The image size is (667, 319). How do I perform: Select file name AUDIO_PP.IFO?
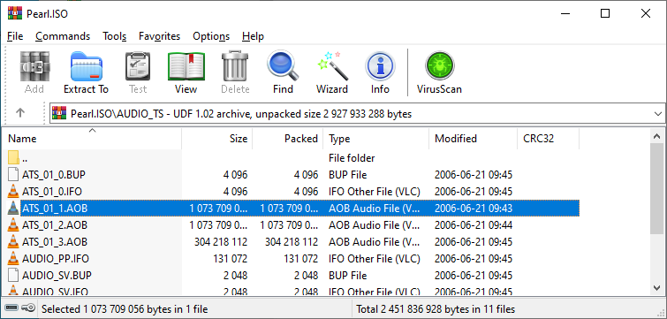[x=56, y=258]
